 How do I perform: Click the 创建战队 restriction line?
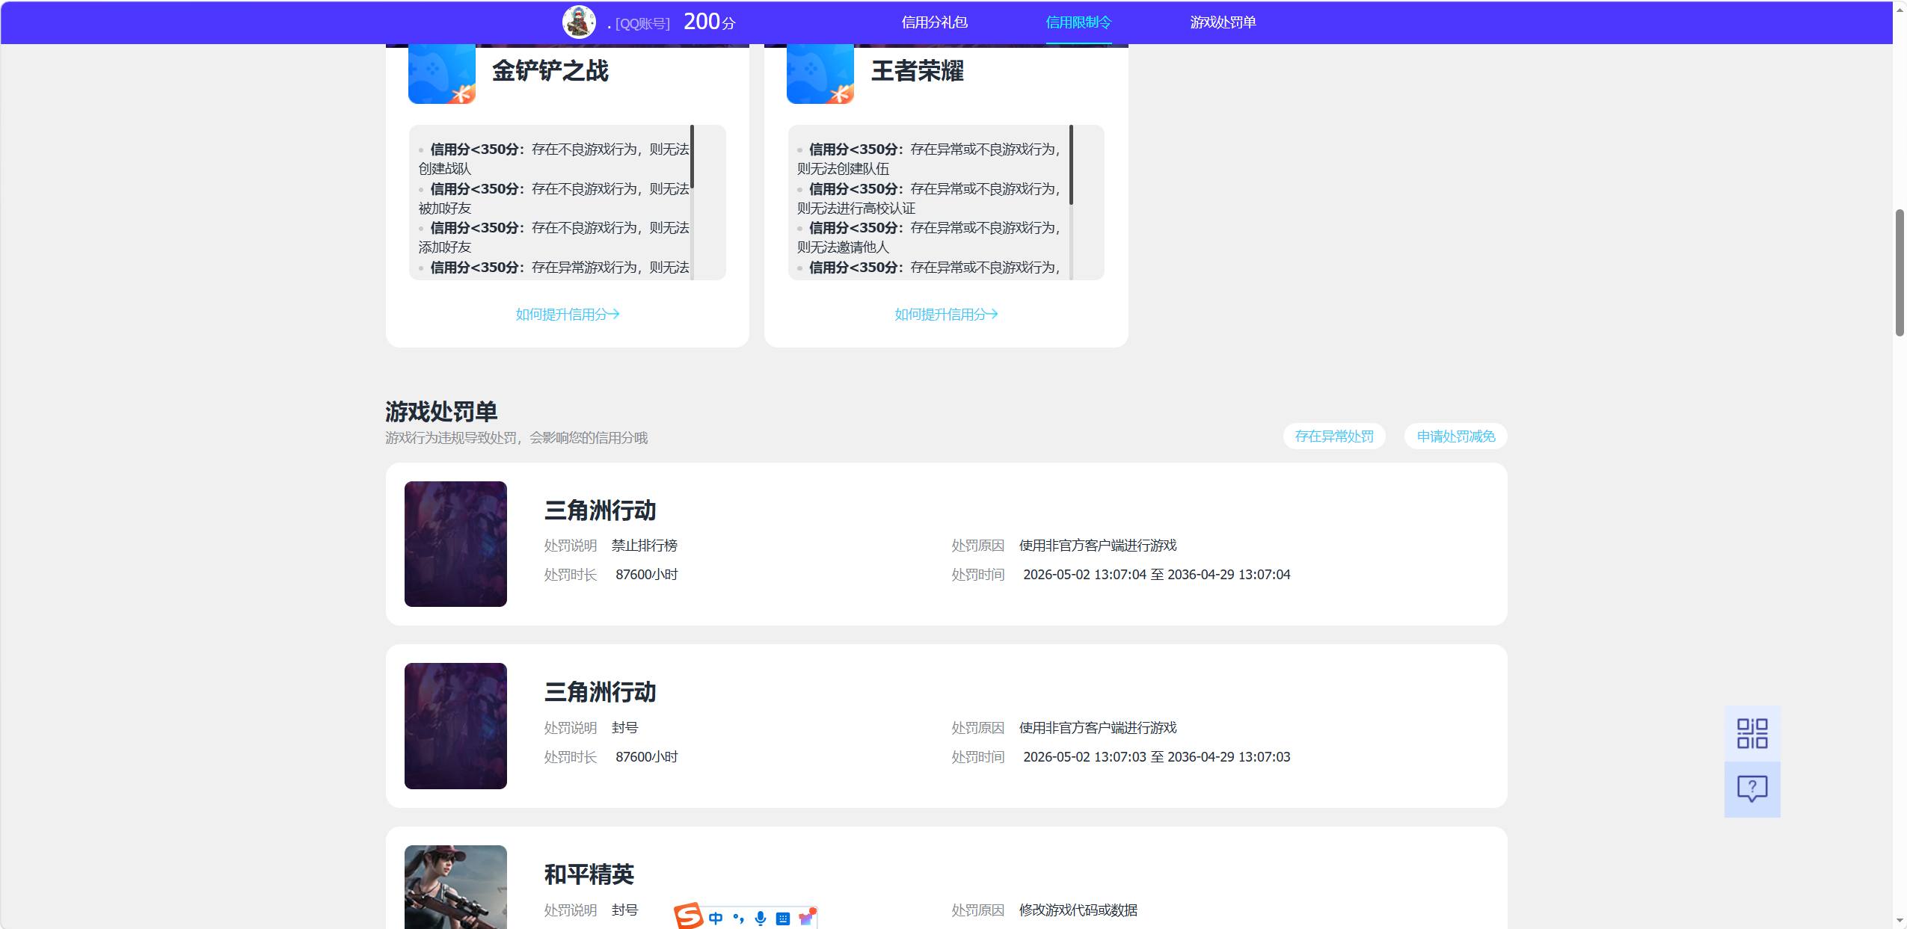444,169
